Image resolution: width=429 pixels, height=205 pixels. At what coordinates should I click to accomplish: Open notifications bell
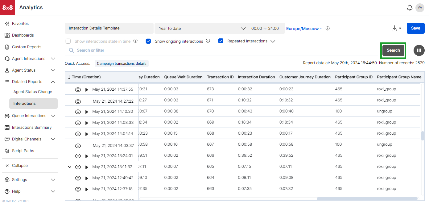(410, 8)
